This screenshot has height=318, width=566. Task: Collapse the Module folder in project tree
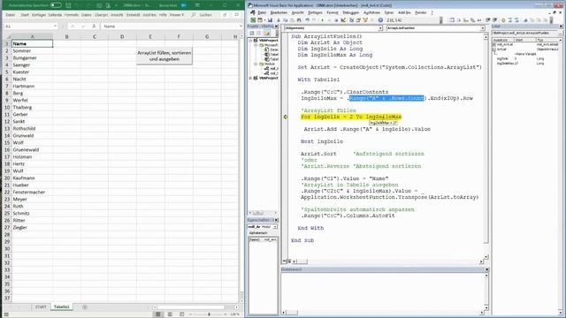pyautogui.click(x=256, y=64)
